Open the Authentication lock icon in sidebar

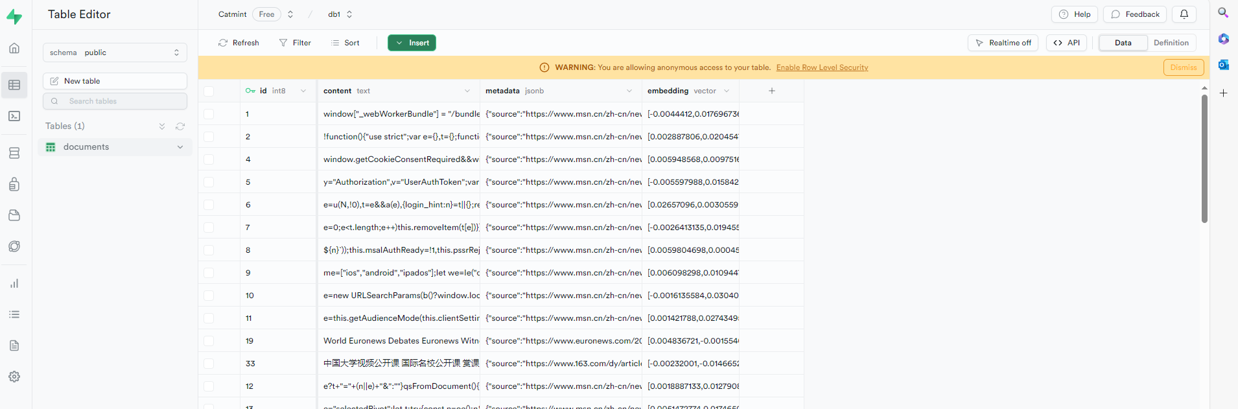[x=14, y=184]
